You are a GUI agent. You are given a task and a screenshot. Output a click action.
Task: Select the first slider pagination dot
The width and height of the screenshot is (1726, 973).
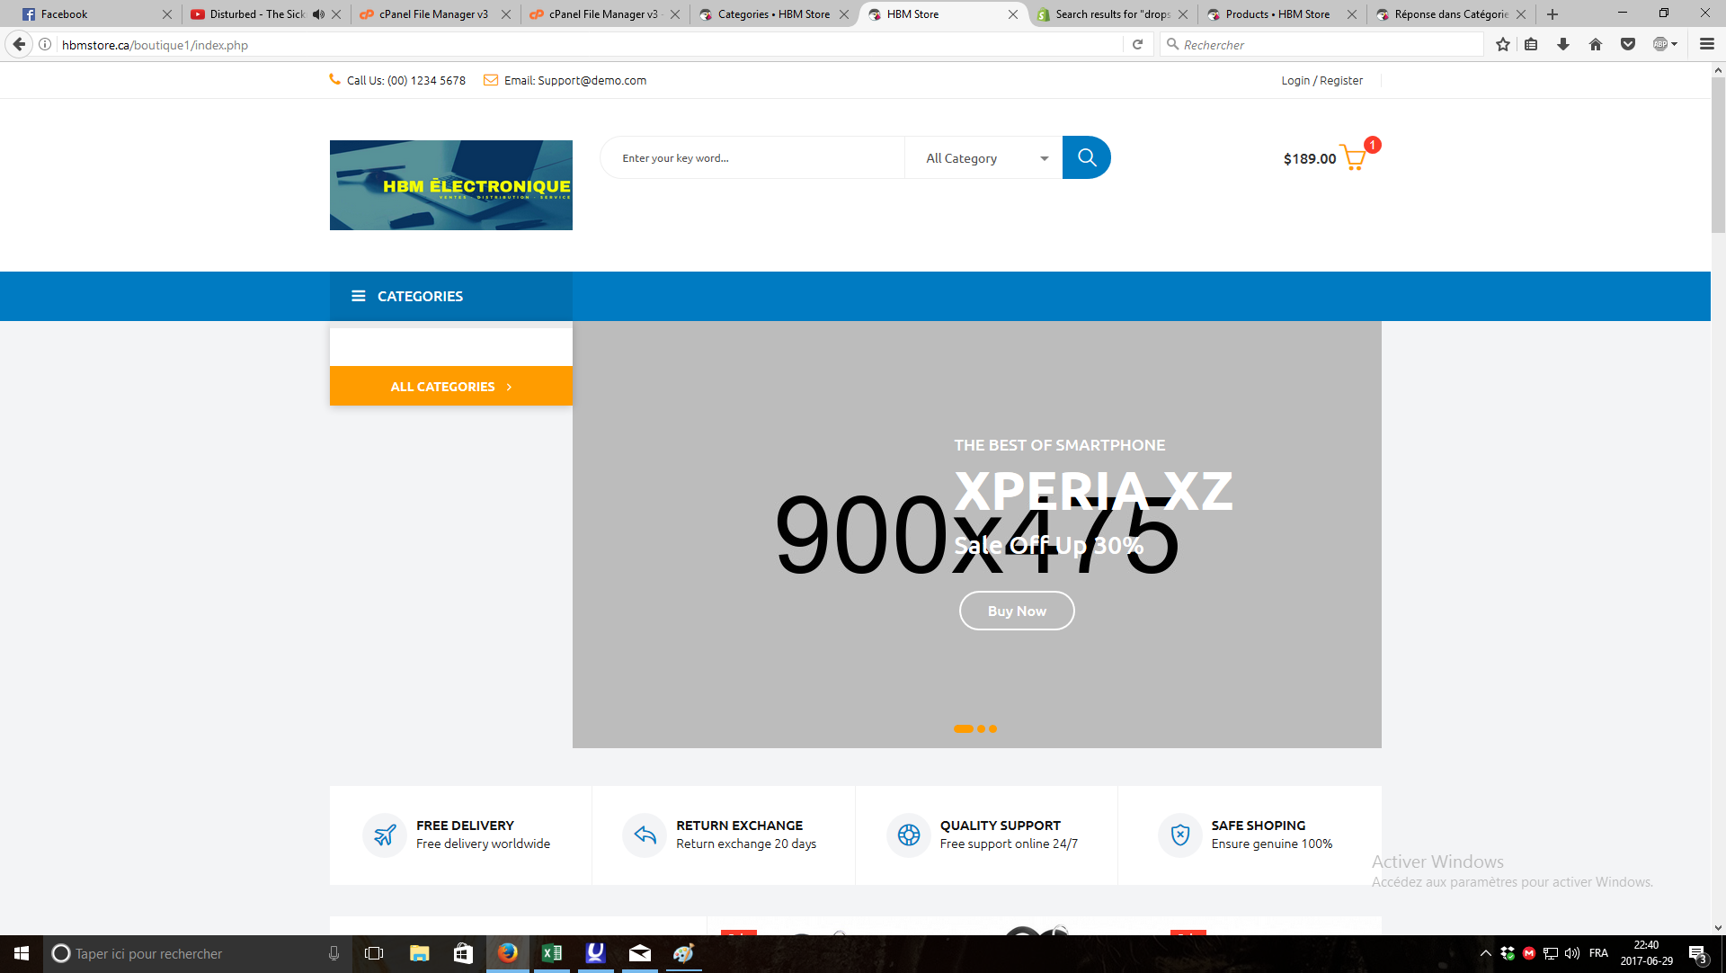(963, 728)
